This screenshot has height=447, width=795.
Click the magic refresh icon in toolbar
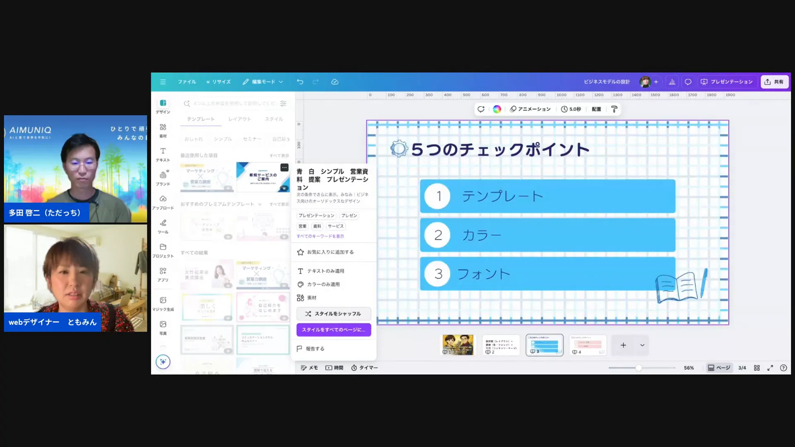pos(481,109)
